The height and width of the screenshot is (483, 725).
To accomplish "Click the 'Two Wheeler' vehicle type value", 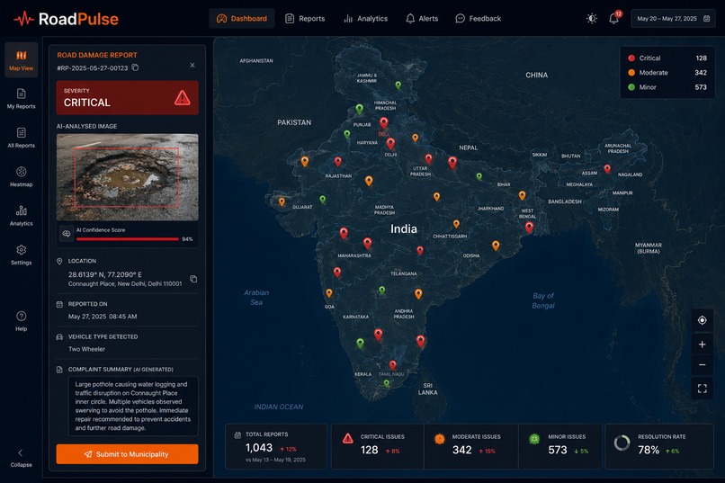I will 86,349.
